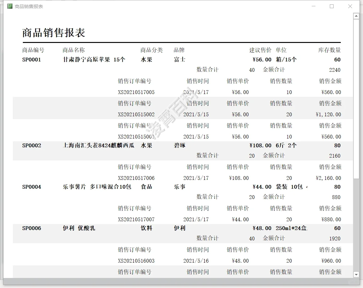The width and height of the screenshot is (363, 288).
Task: Click the suggested price ¥108.00
Action: (261, 145)
